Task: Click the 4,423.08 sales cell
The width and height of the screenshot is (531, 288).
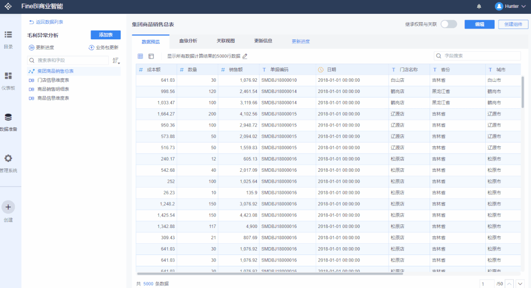Action: click(239, 215)
